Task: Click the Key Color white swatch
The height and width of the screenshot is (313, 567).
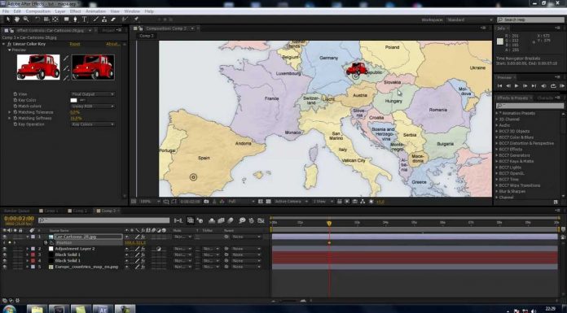Action: click(74, 100)
